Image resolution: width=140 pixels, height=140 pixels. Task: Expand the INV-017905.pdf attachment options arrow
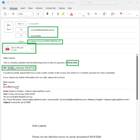(x=32, y=49)
